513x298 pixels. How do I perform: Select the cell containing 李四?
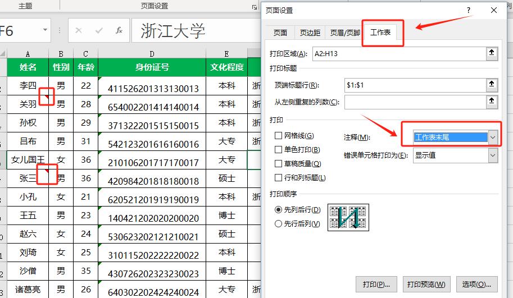(x=28, y=86)
